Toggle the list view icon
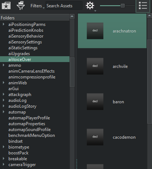This screenshot has height=169, width=152. click(143, 5)
